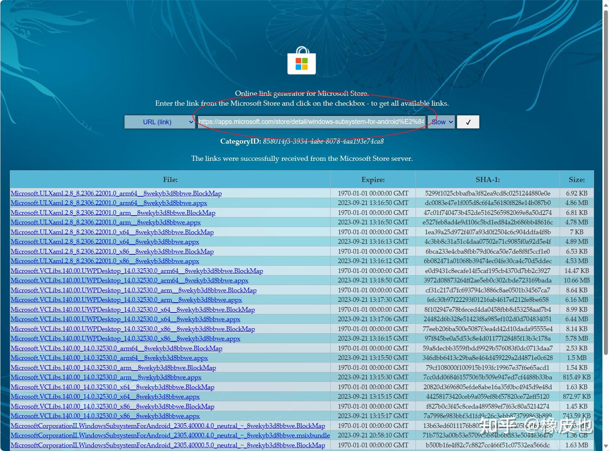Screen dimensions: 609x451
Task: Click the SHA-1: column header
Action: [488, 180]
